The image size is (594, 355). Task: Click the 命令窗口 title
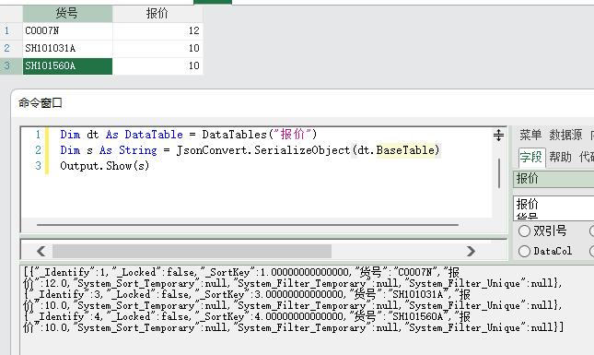[41, 103]
